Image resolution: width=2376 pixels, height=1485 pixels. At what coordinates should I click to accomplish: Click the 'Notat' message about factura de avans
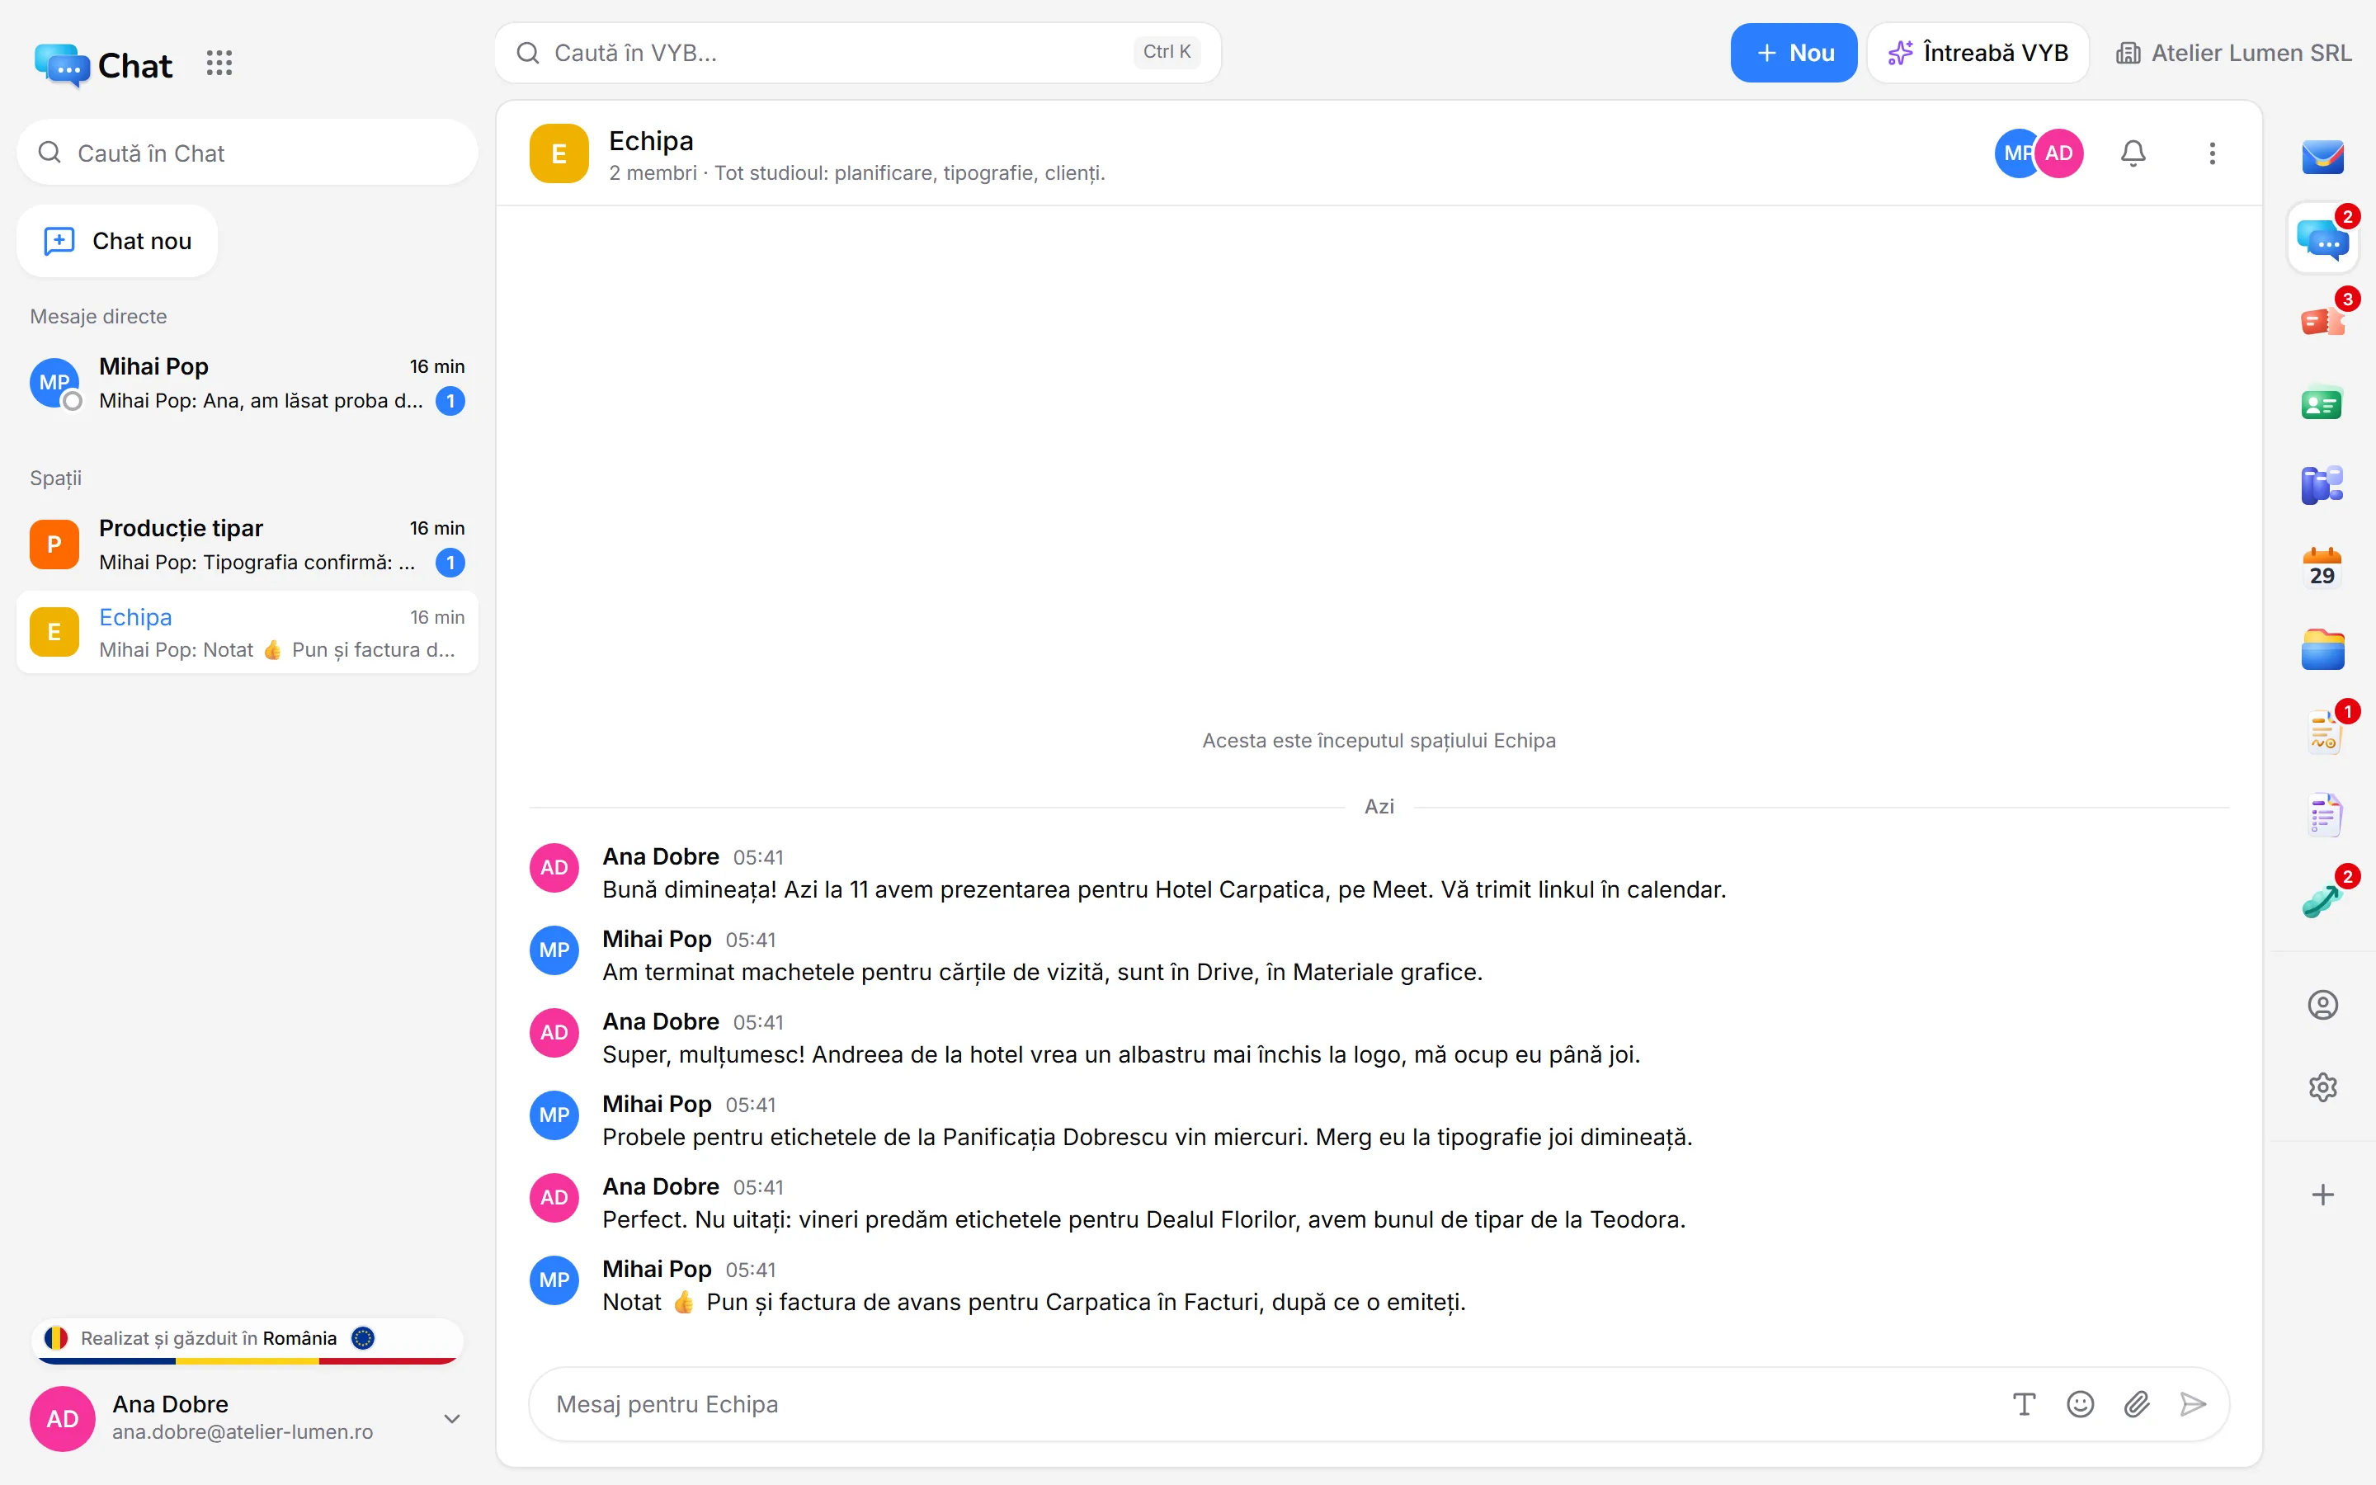(1034, 1303)
